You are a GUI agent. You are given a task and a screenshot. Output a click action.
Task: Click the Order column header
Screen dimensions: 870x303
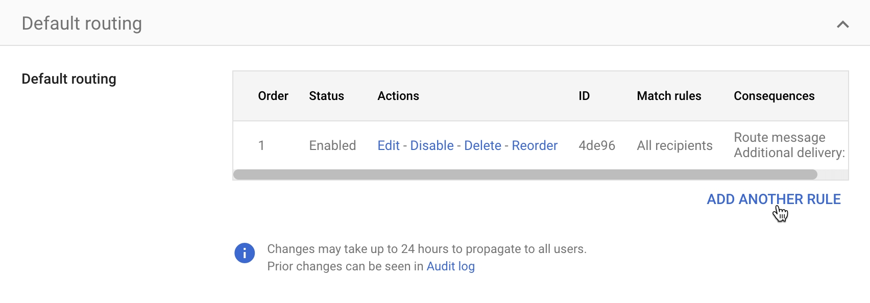click(x=273, y=96)
